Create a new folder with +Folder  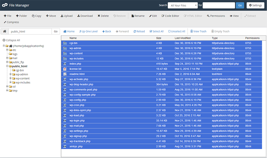(x=22, y=16)
